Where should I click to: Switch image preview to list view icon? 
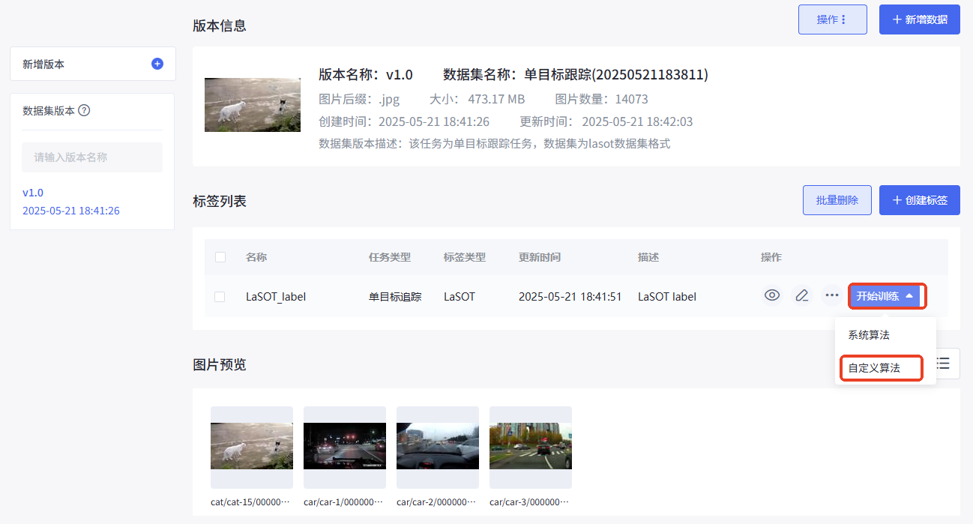(943, 364)
